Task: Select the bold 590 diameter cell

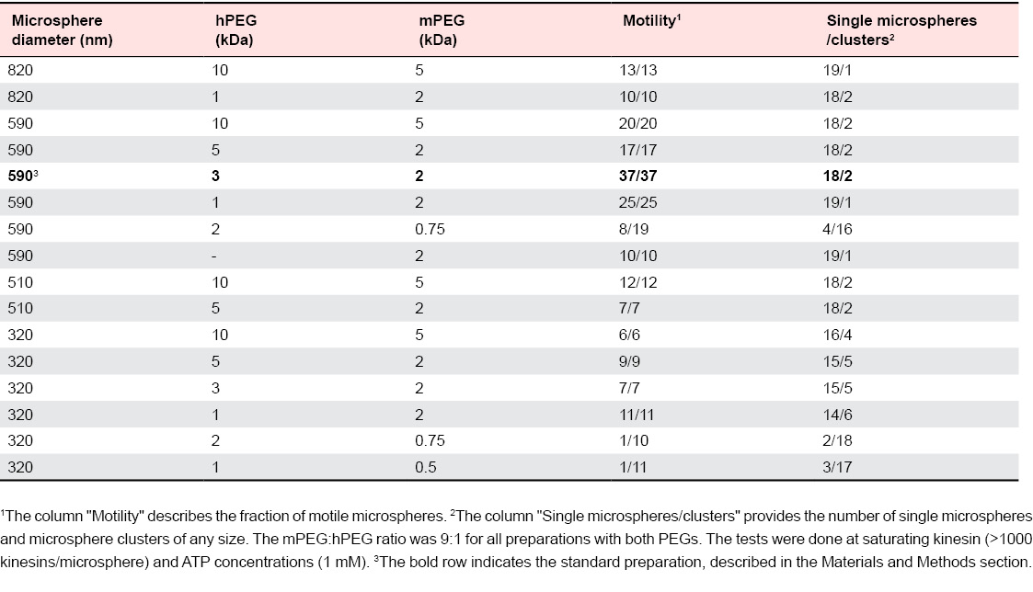Action: click(22, 175)
